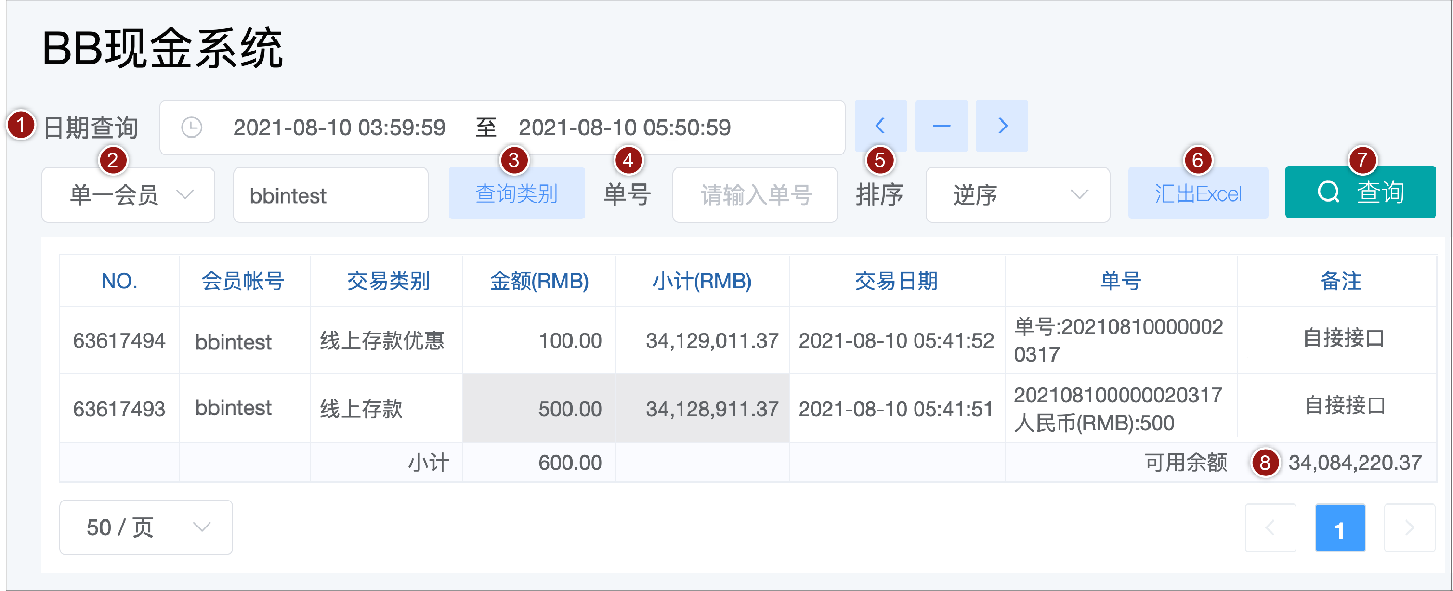Open the 单一会员 member type dropdown
Viewport: 1453px width, 591px height.
pos(128,195)
